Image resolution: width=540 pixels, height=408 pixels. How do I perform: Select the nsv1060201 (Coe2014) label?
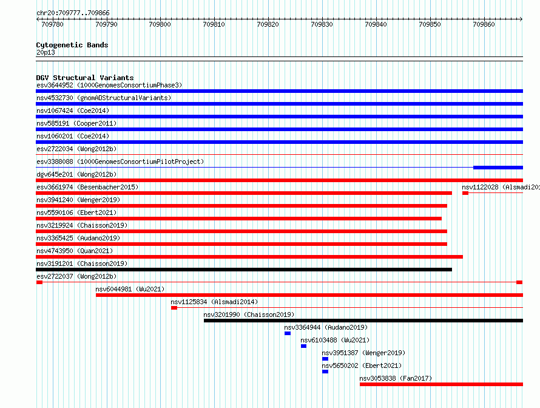pos(73,136)
